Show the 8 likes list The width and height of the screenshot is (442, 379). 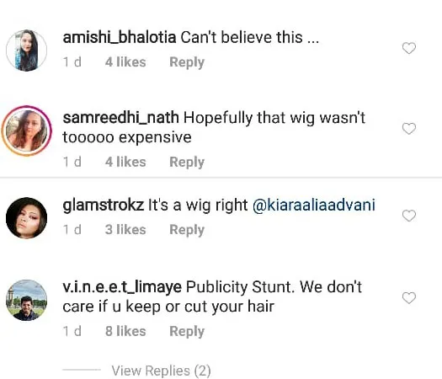[125, 331]
